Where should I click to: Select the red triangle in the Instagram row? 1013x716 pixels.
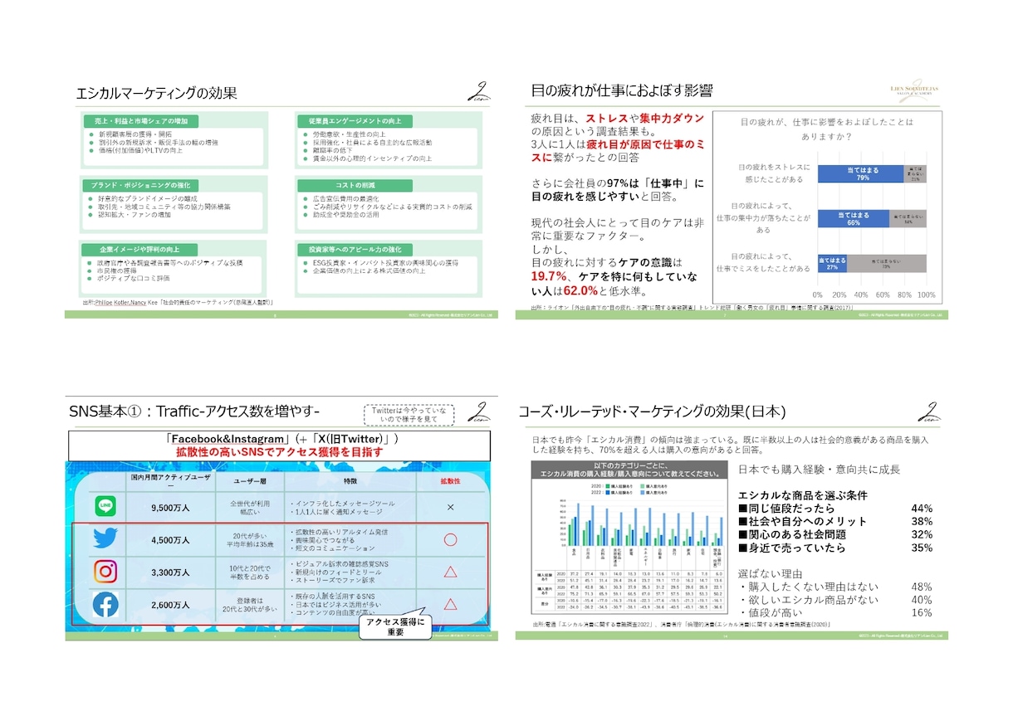click(x=450, y=572)
